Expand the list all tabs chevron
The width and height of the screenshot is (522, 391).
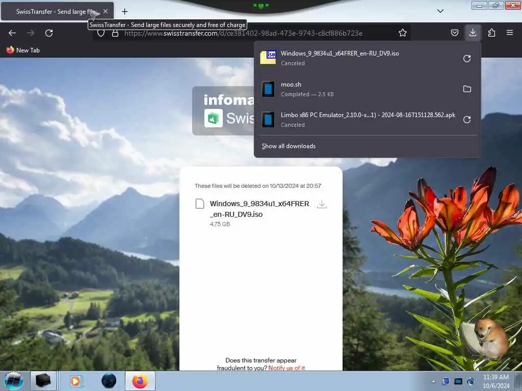pyautogui.click(x=440, y=11)
